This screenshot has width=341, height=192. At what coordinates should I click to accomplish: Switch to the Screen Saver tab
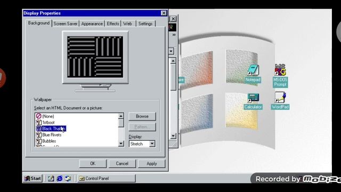coord(66,23)
